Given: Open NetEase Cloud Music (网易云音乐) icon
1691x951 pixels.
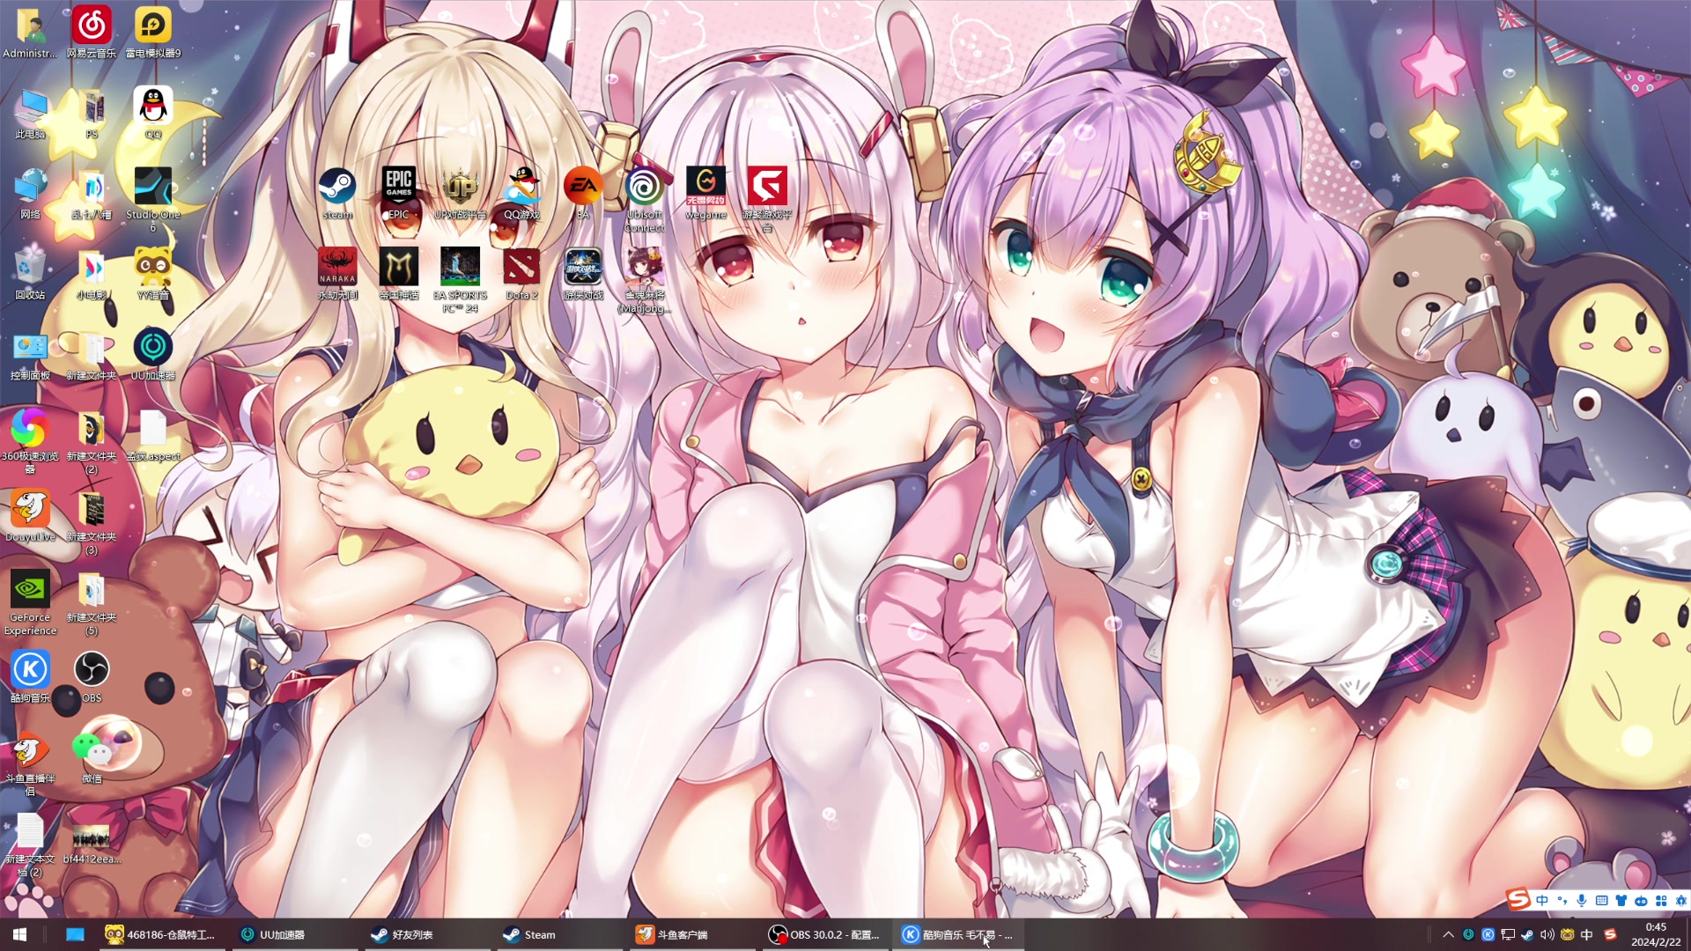Looking at the screenshot, I should 92,26.
